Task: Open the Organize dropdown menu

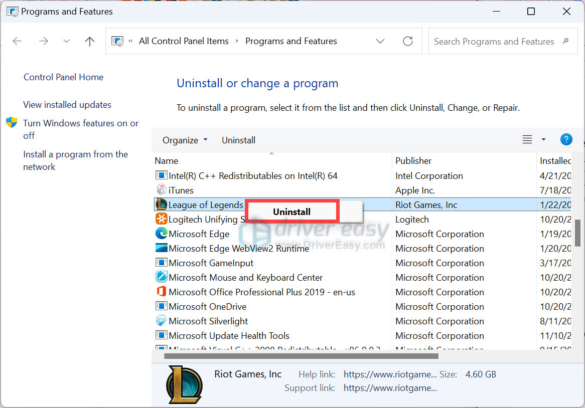Action: (185, 140)
